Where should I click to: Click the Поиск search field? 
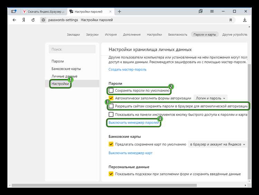coord(72,49)
